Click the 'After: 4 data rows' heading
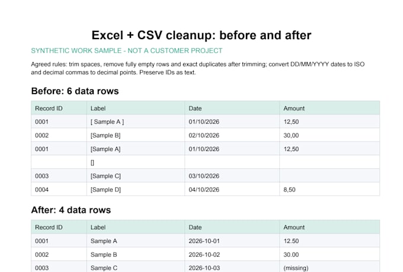The height and width of the screenshot is (272, 403). (71, 210)
